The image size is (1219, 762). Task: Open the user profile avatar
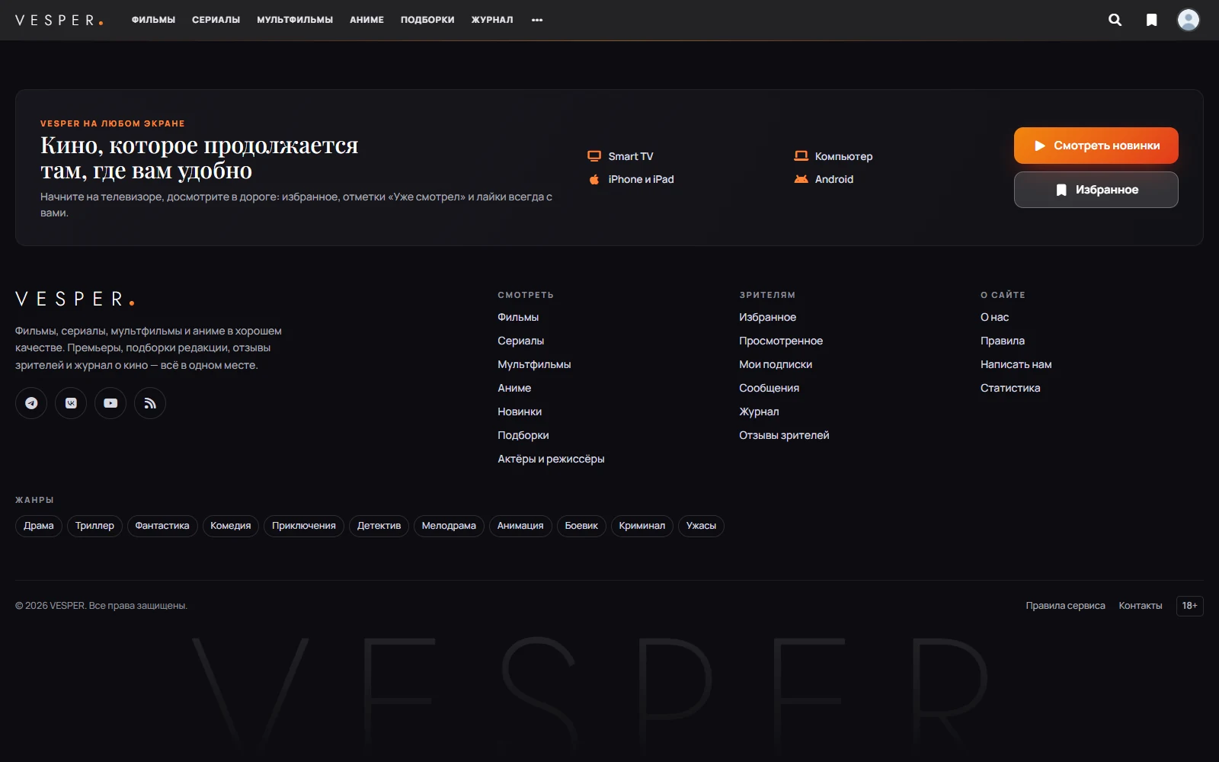coord(1188,20)
